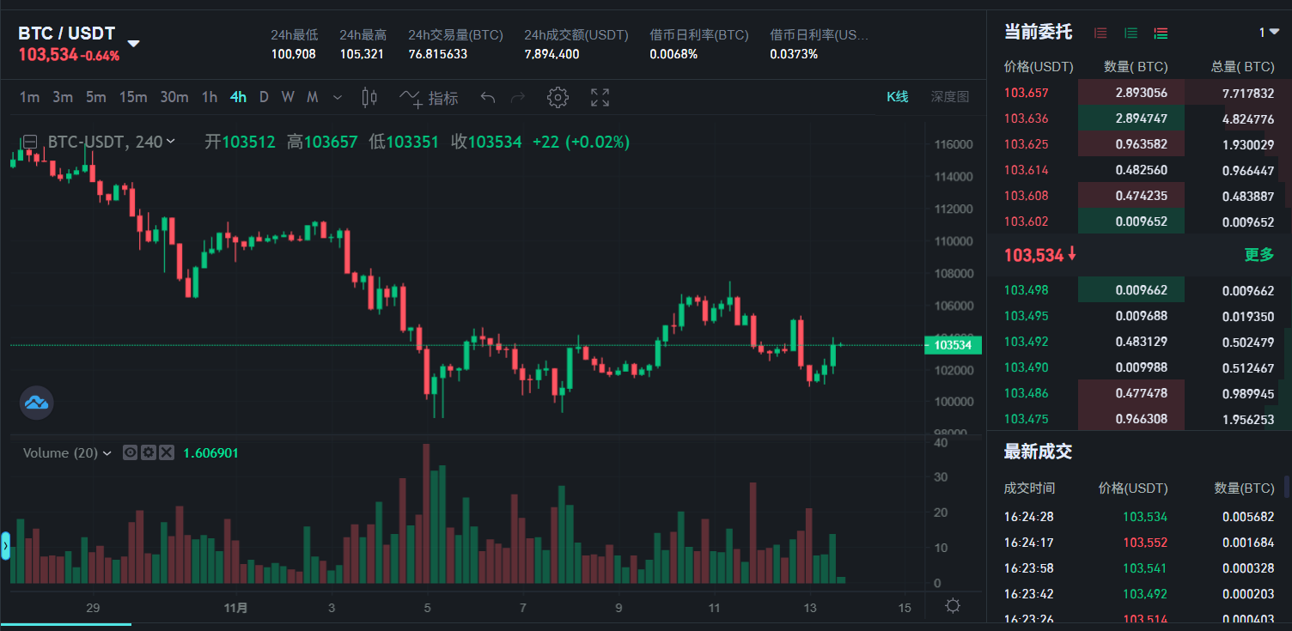The height and width of the screenshot is (631, 1292).
Task: Remove the Volume indicator with X
Action: (x=167, y=452)
